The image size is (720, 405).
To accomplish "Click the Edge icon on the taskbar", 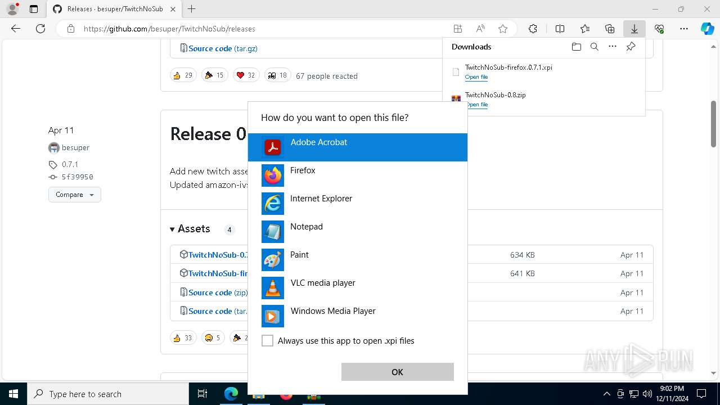I will tap(231, 394).
